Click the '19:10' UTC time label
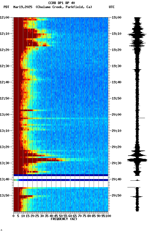 tap(117, 34)
